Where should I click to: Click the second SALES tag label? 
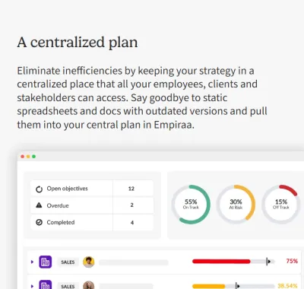(x=68, y=286)
